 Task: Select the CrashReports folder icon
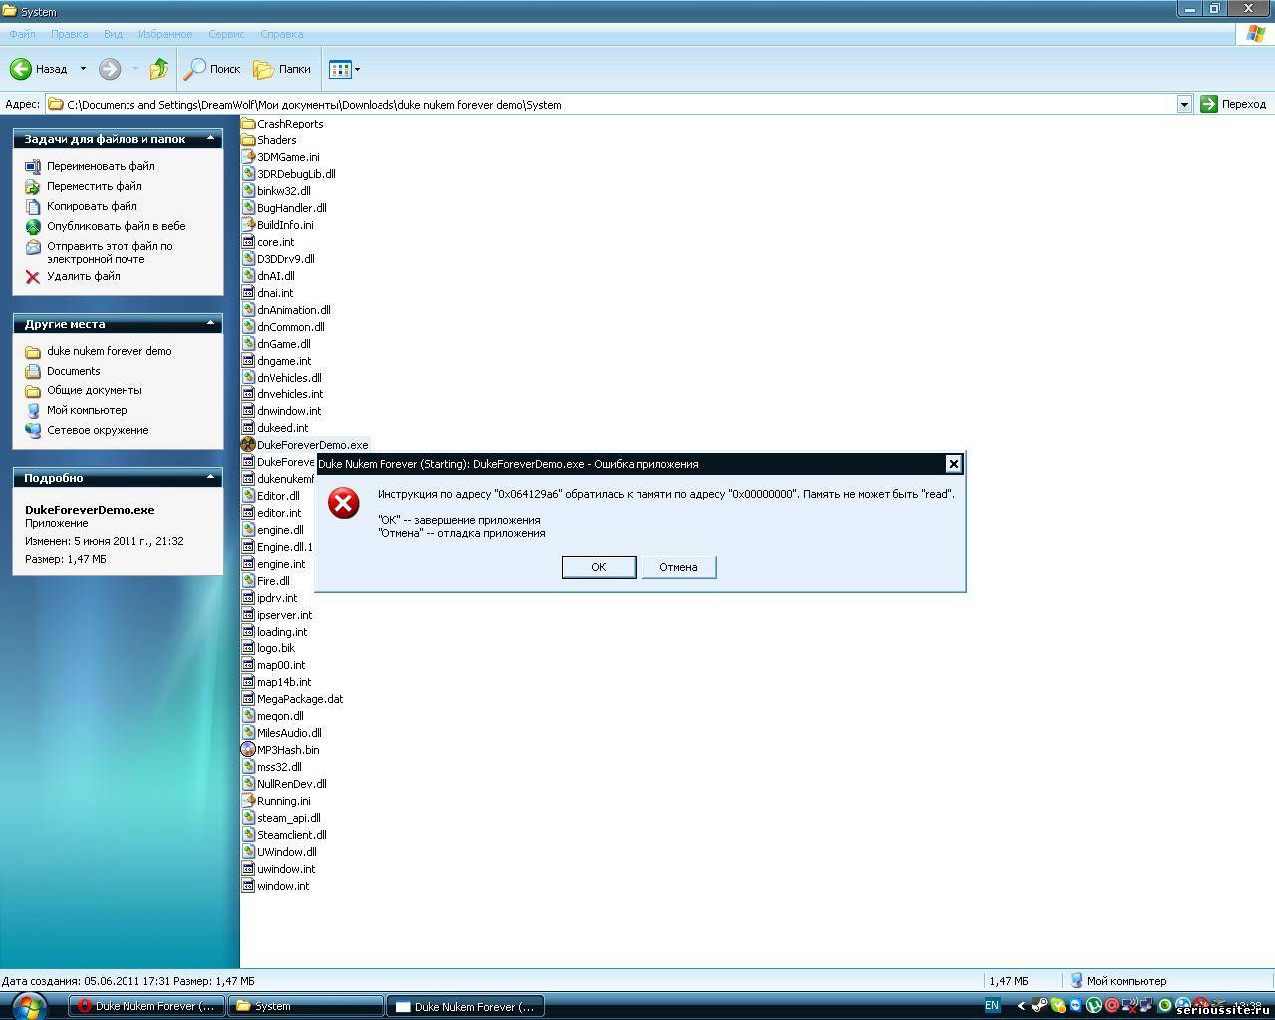coord(248,124)
